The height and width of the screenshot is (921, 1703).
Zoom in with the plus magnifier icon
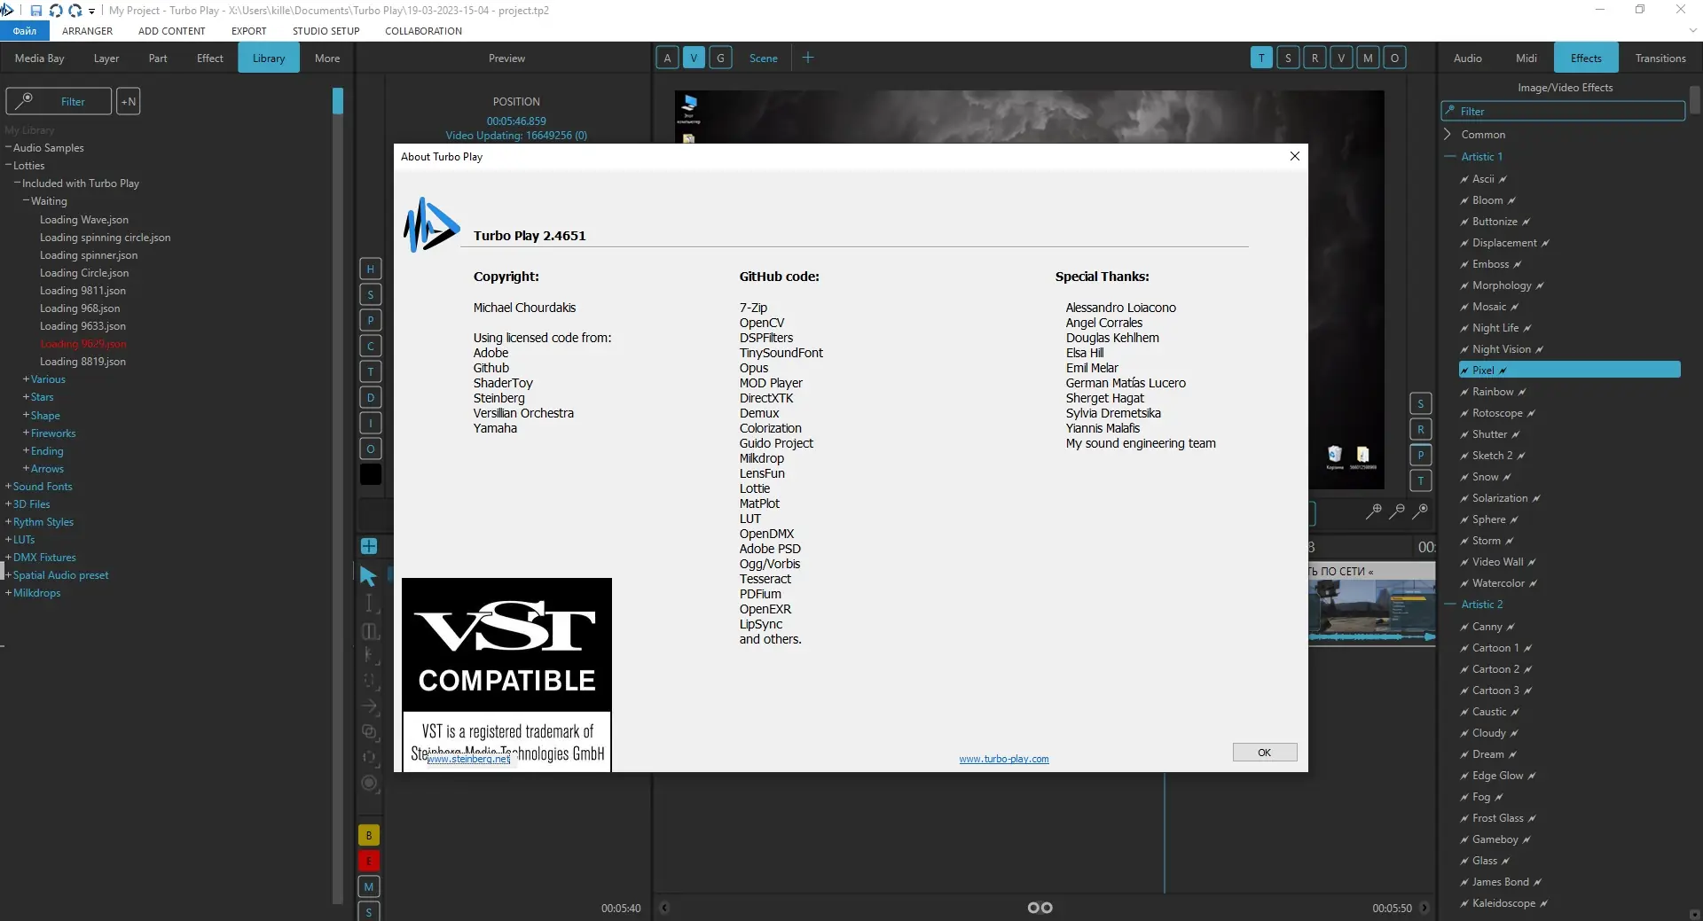click(1373, 511)
